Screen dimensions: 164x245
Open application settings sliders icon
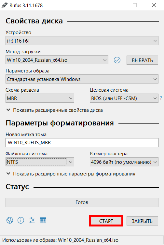pos(32,220)
